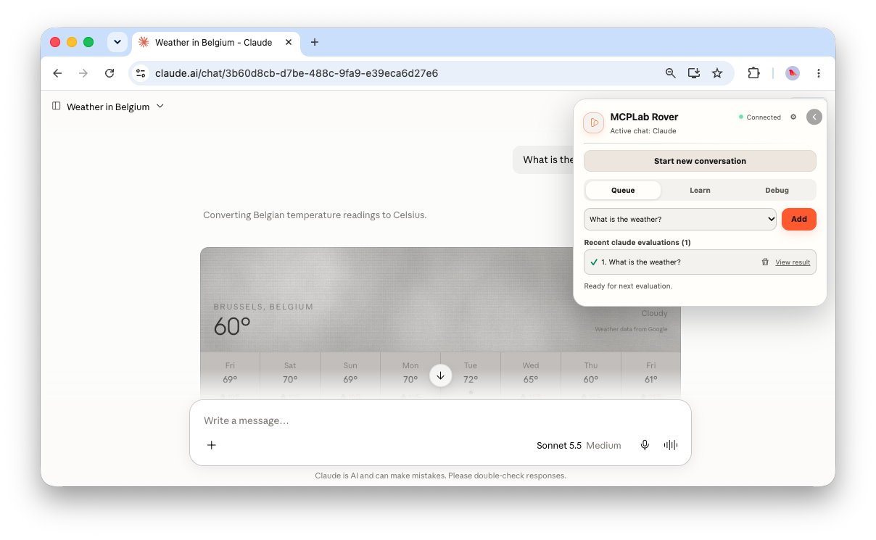Click the What is the user message bubble
Image resolution: width=876 pixels, height=540 pixels.
pos(543,159)
